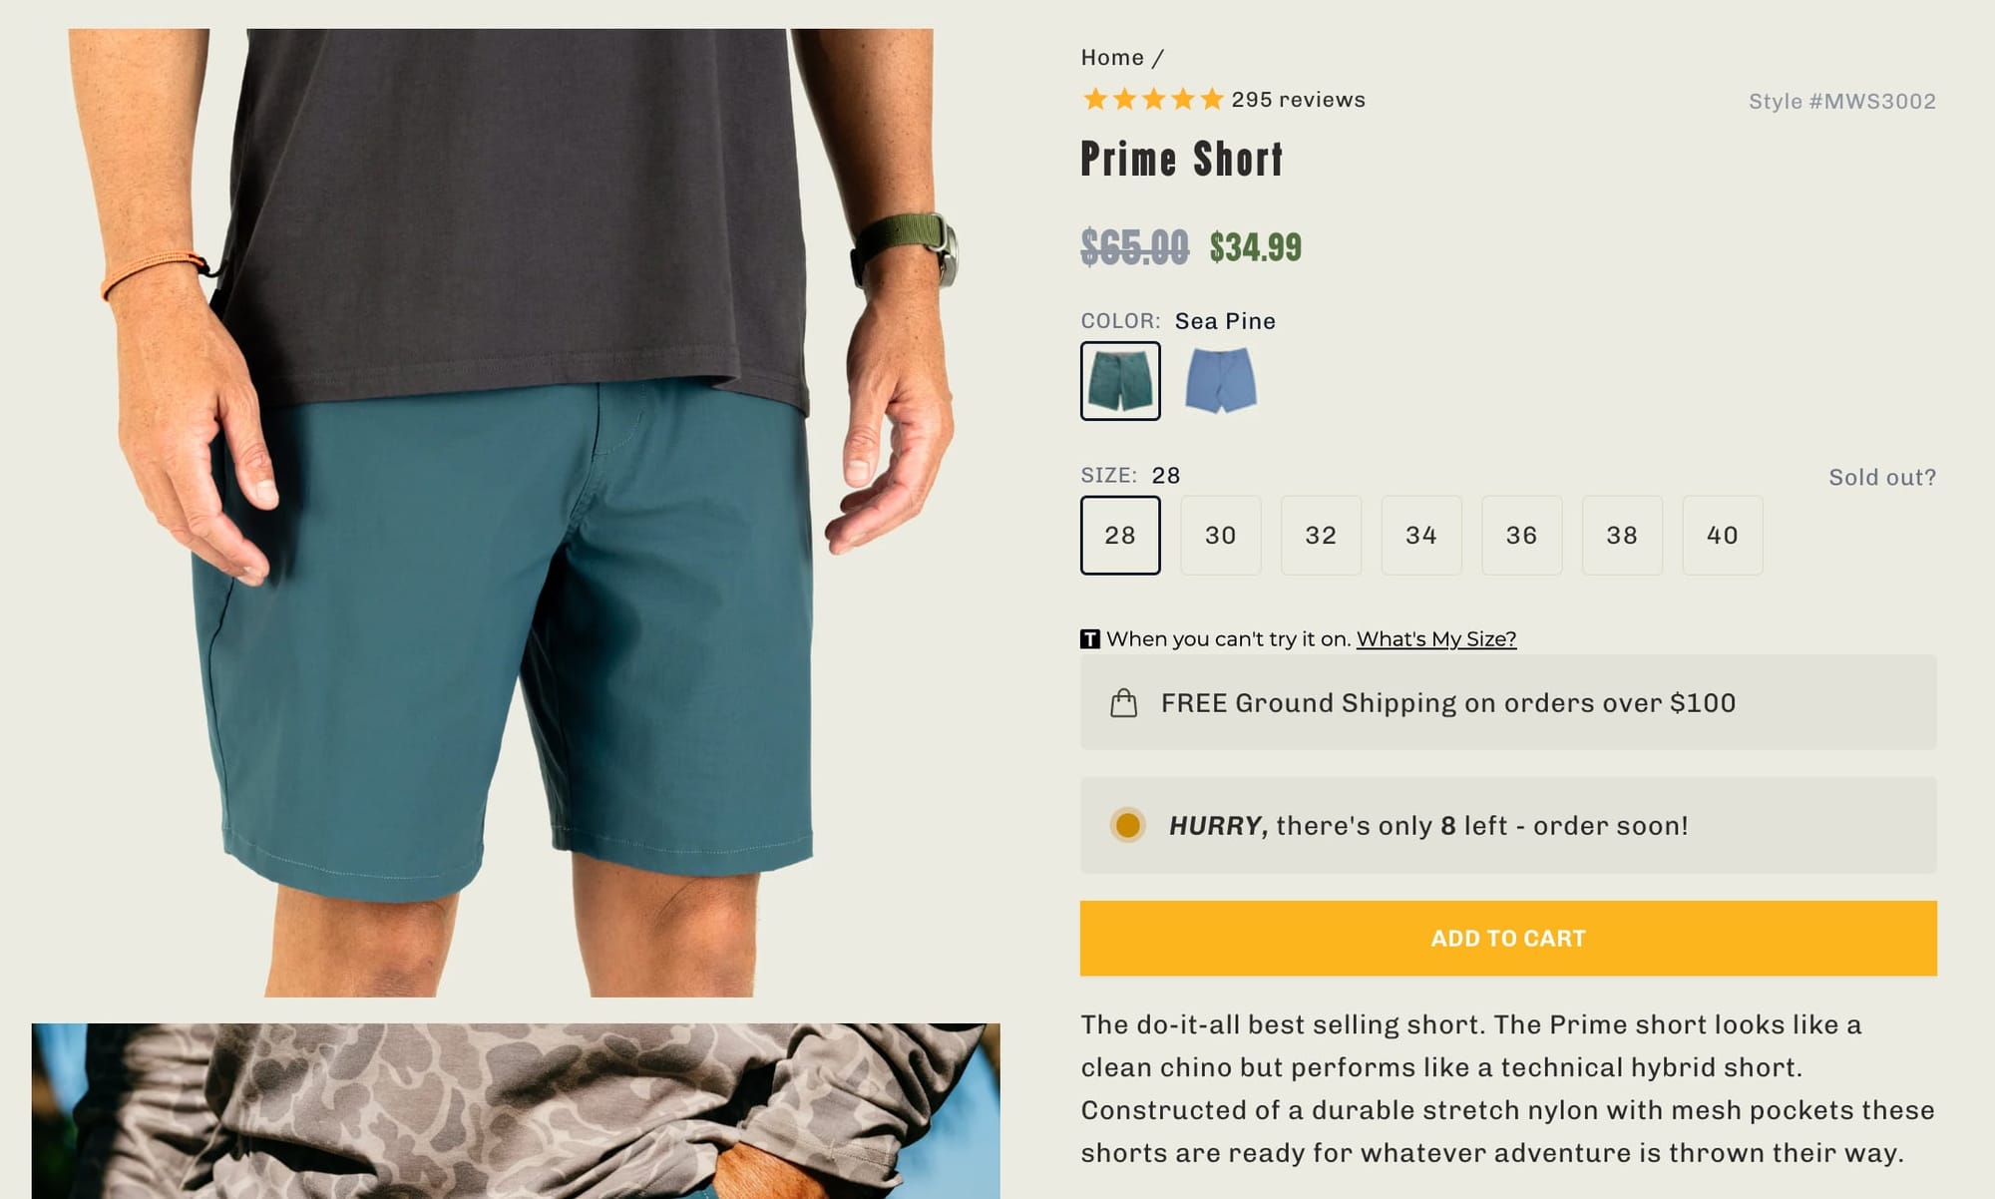This screenshot has width=1995, height=1199.
Task: Pick size 38
Action: coord(1622,536)
